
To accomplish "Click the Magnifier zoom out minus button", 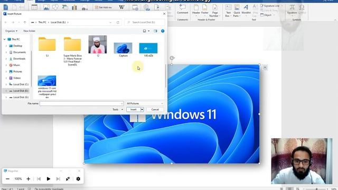I will (7, 179).
